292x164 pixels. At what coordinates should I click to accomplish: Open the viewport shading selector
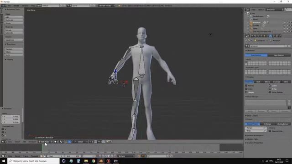pyautogui.click(x=56, y=142)
